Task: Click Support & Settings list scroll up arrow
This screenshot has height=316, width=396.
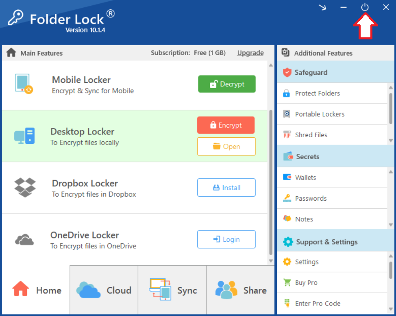Action: [x=391, y=256]
